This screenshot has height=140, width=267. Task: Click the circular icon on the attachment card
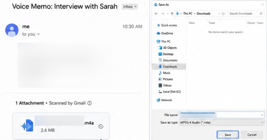click(101, 126)
